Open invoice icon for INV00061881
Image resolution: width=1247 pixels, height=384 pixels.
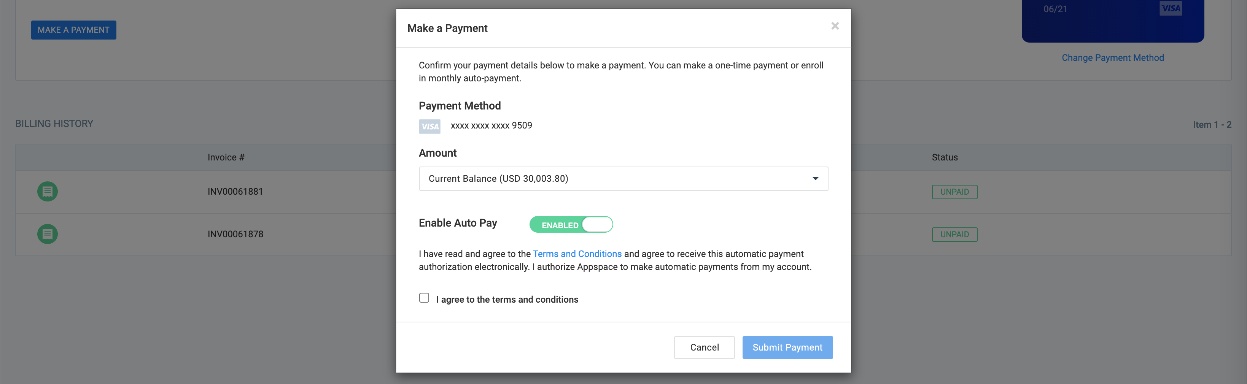[x=48, y=192]
